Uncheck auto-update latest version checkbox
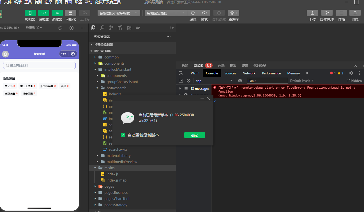 coord(123,135)
